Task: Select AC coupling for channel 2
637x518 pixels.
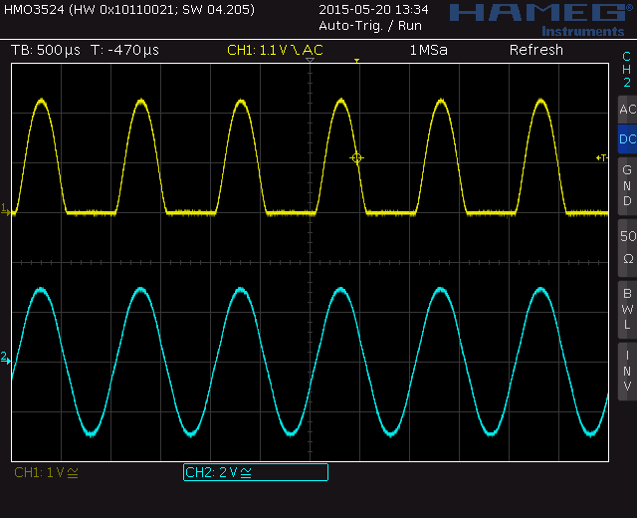Action: pyautogui.click(x=627, y=110)
